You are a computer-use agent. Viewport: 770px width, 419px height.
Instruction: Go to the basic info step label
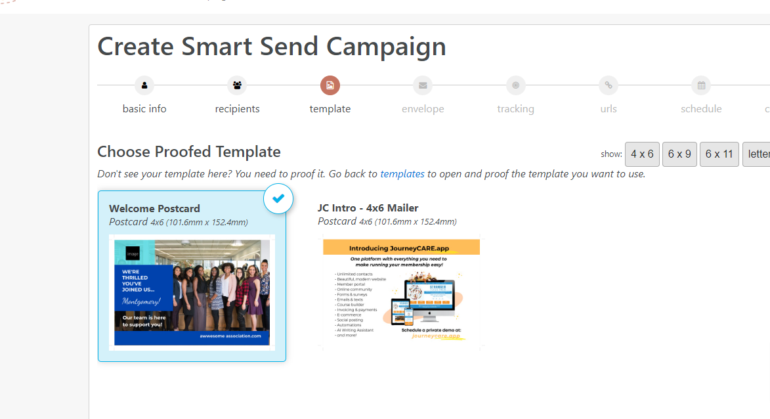click(144, 109)
